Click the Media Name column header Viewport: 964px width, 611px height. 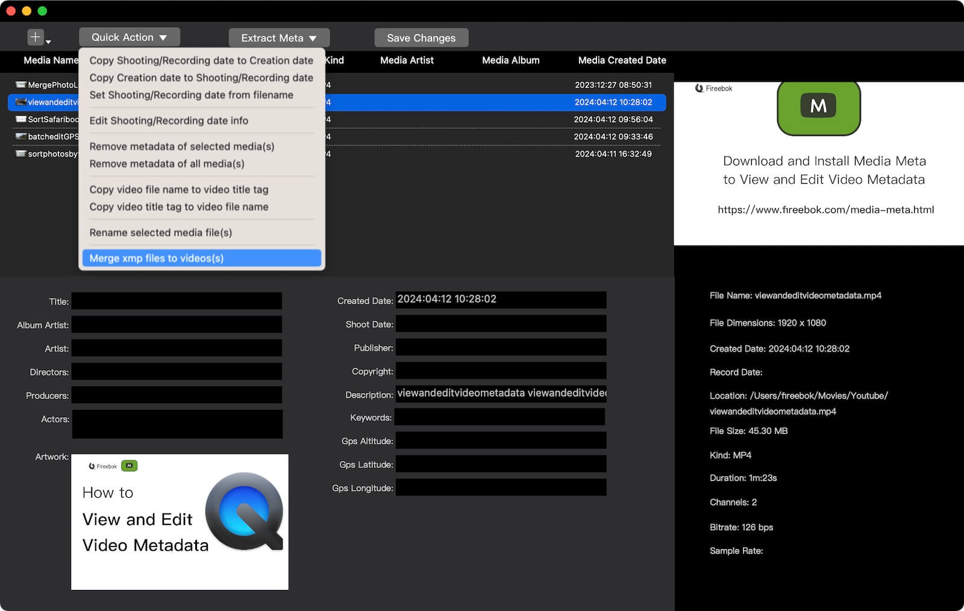pos(51,60)
